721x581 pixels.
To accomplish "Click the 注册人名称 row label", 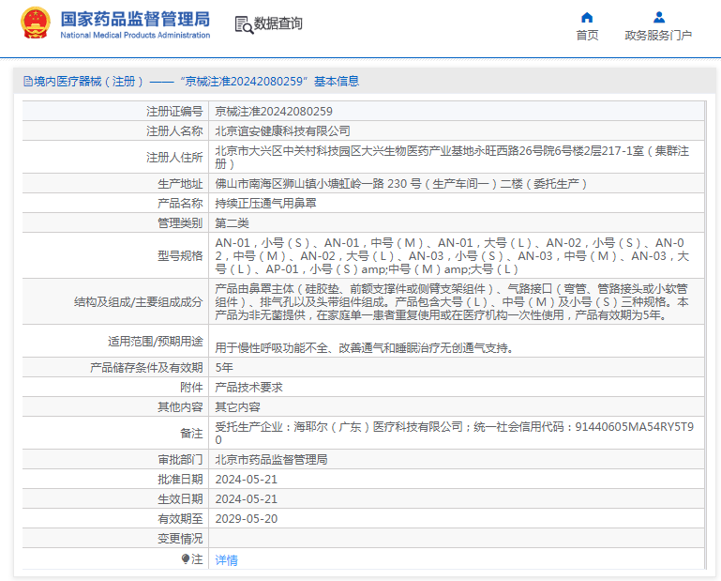I will point(174,131).
